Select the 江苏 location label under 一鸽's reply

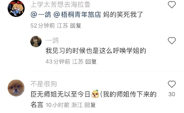[x=78, y=62]
